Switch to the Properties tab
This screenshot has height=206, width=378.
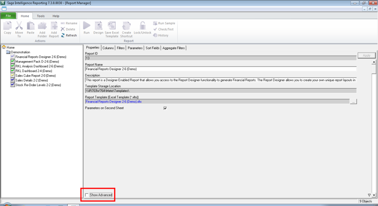(93, 47)
